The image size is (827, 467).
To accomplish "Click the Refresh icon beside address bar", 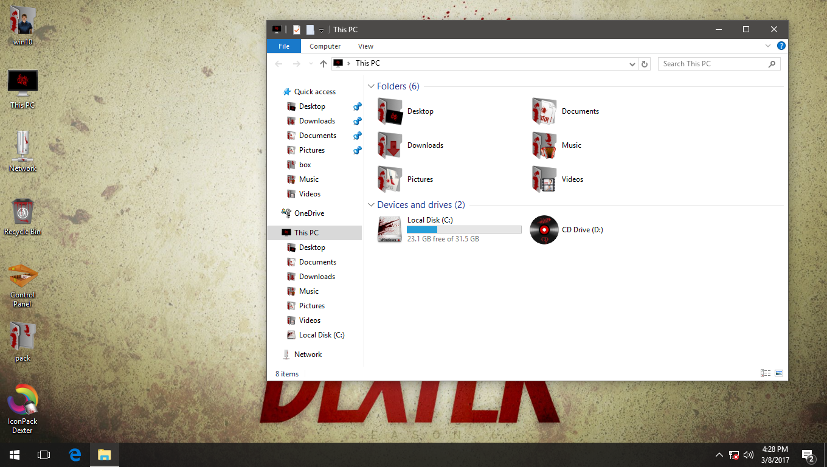I will click(645, 63).
